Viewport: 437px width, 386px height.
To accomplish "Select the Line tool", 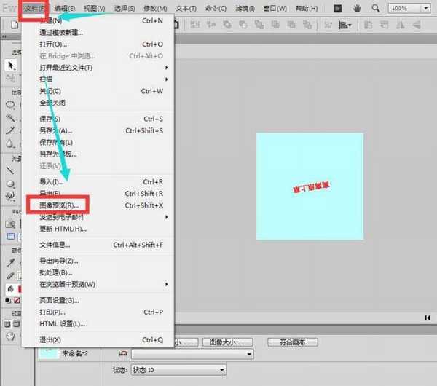I will 10,170.
